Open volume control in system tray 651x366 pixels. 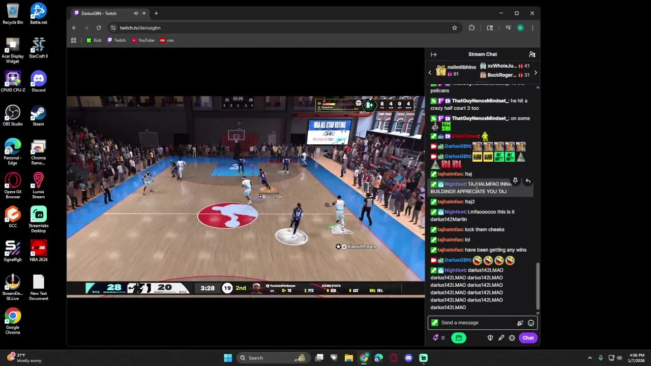click(x=620, y=358)
